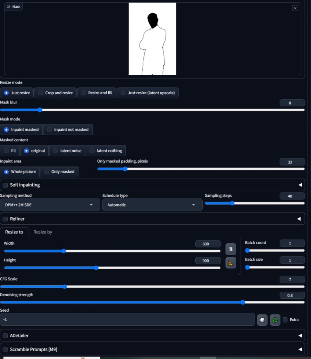Viewport: 311px width, 359px height.
Task: Set masked content to fill
Action: point(10,151)
